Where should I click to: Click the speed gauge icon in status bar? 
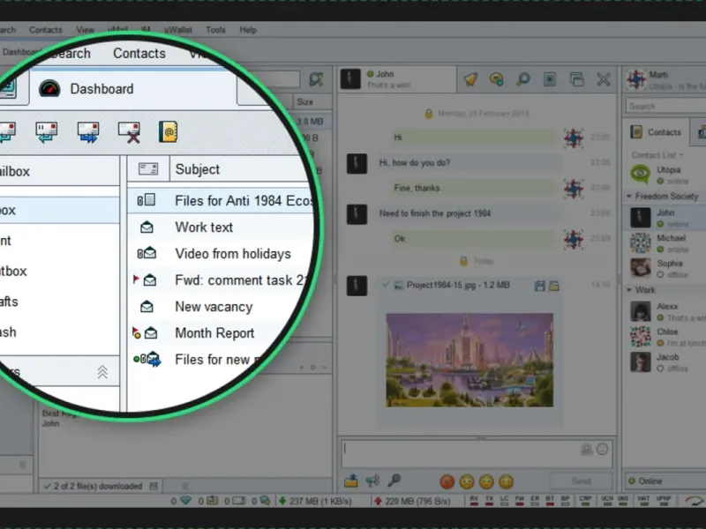tap(694, 500)
